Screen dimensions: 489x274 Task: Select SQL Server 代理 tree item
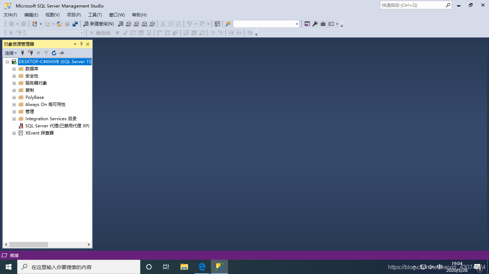(57, 126)
